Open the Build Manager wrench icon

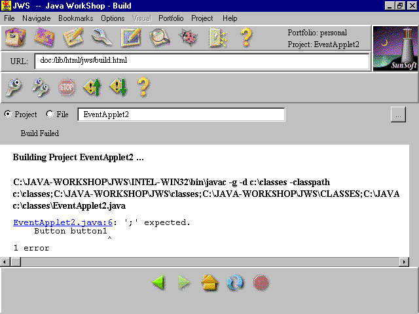pos(102,38)
